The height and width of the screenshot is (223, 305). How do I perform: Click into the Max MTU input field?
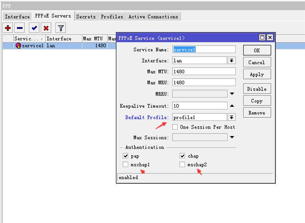[204, 71]
